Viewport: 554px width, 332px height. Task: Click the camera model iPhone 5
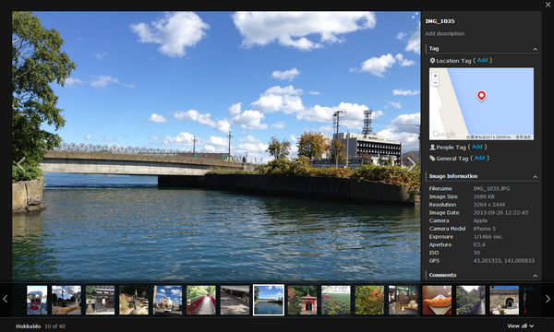click(485, 229)
